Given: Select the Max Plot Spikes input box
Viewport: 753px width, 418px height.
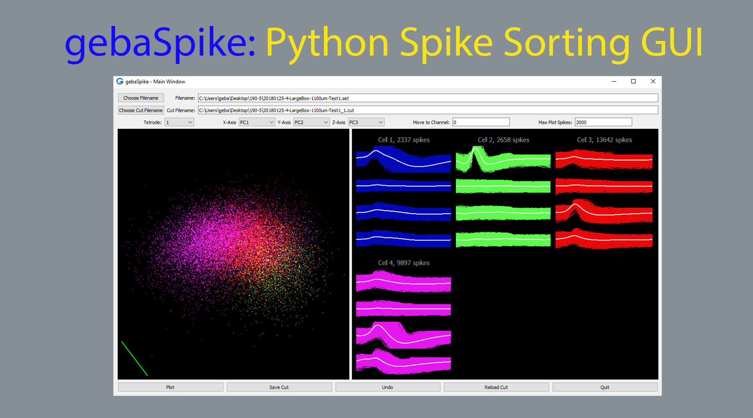Looking at the screenshot, I should (x=603, y=122).
